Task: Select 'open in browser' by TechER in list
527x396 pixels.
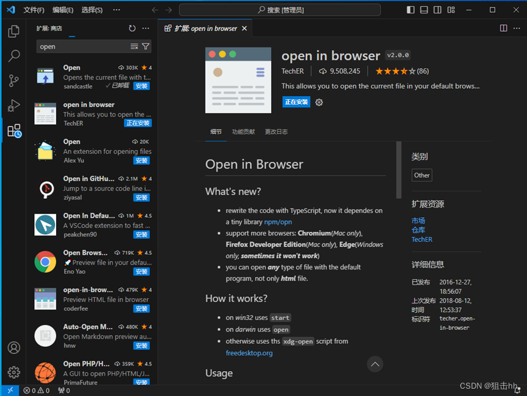Action: point(93,114)
